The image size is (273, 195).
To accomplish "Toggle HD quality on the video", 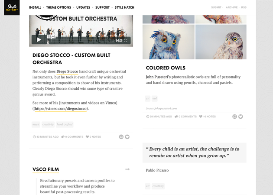I will pyautogui.click(x=119, y=40).
